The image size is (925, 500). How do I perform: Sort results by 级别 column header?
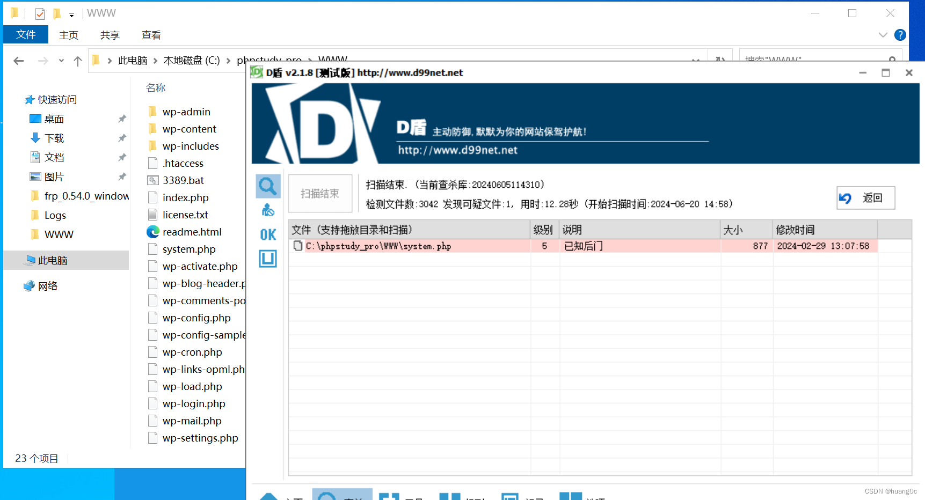(544, 230)
